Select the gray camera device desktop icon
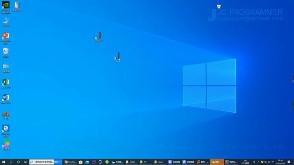The height and width of the screenshot is (165, 294). tap(6, 115)
